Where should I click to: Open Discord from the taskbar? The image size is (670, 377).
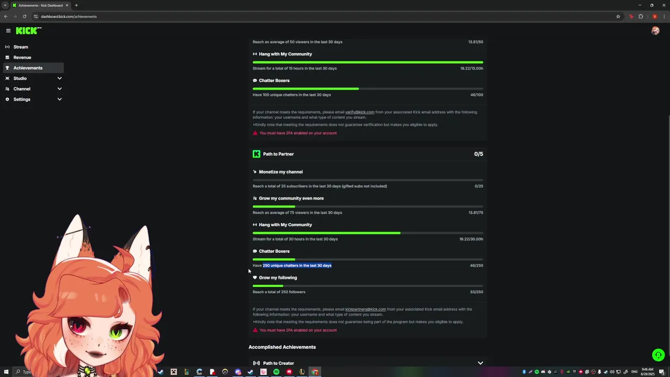click(238, 372)
